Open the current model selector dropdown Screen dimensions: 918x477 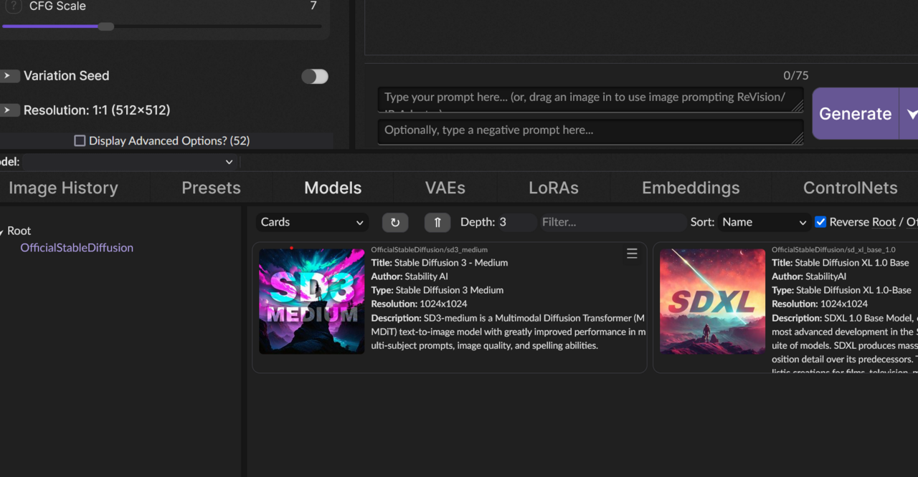click(130, 162)
